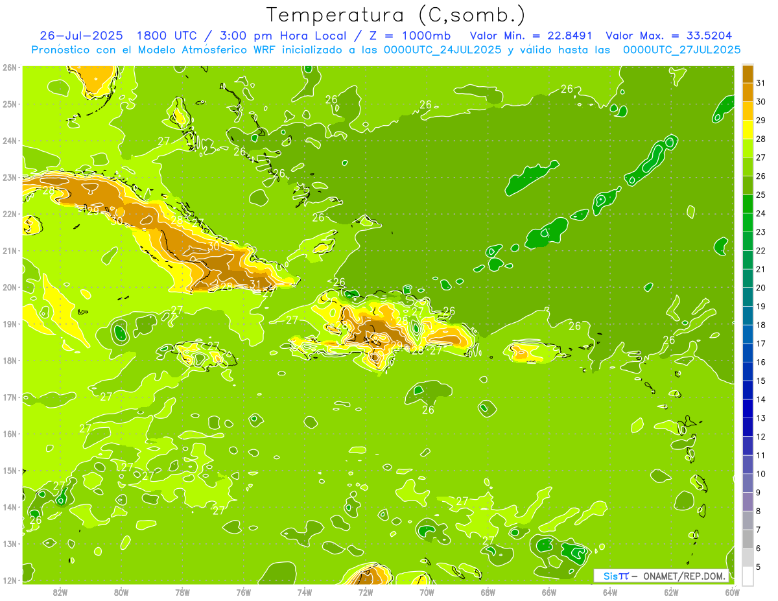The width and height of the screenshot is (778, 601).
Task: Click color bar value label 25
Action: click(760, 194)
